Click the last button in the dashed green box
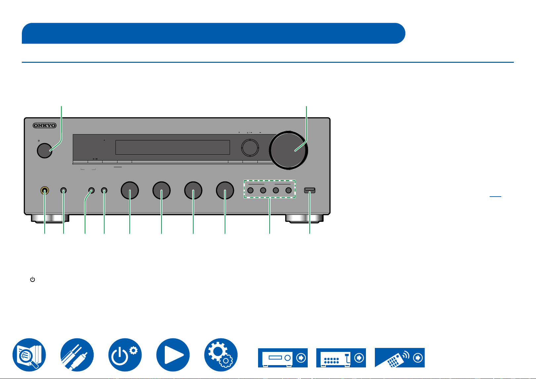The width and height of the screenshot is (536, 379). 289,191
